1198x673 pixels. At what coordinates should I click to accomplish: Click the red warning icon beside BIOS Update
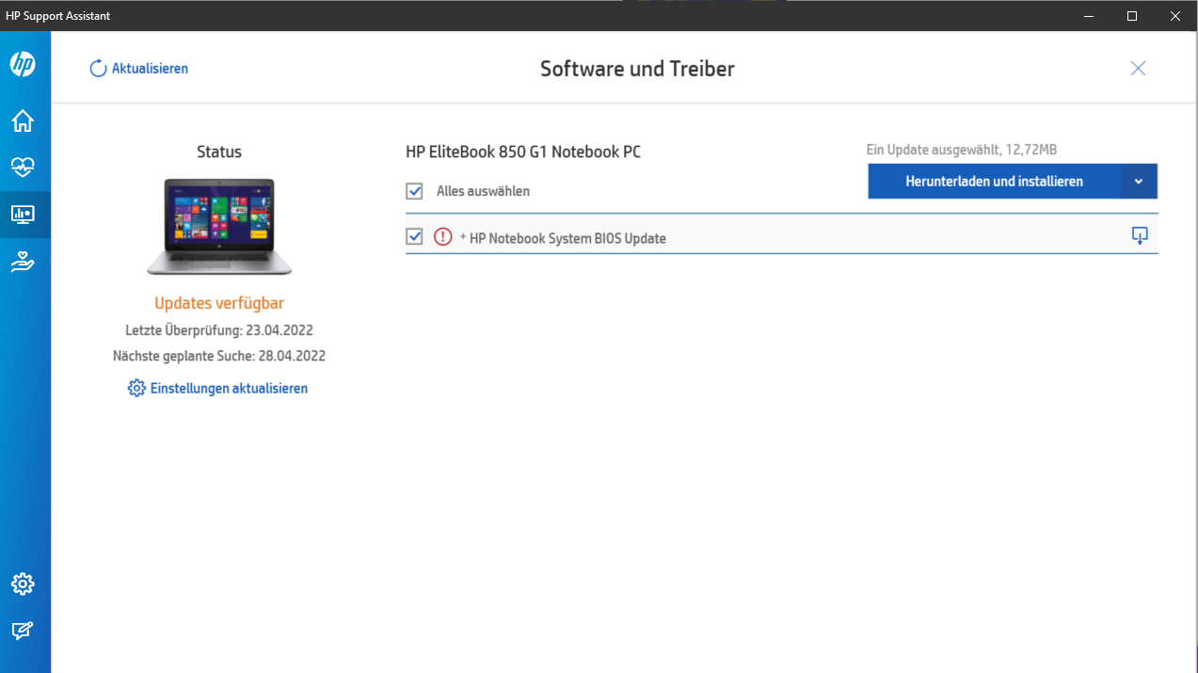[443, 237]
